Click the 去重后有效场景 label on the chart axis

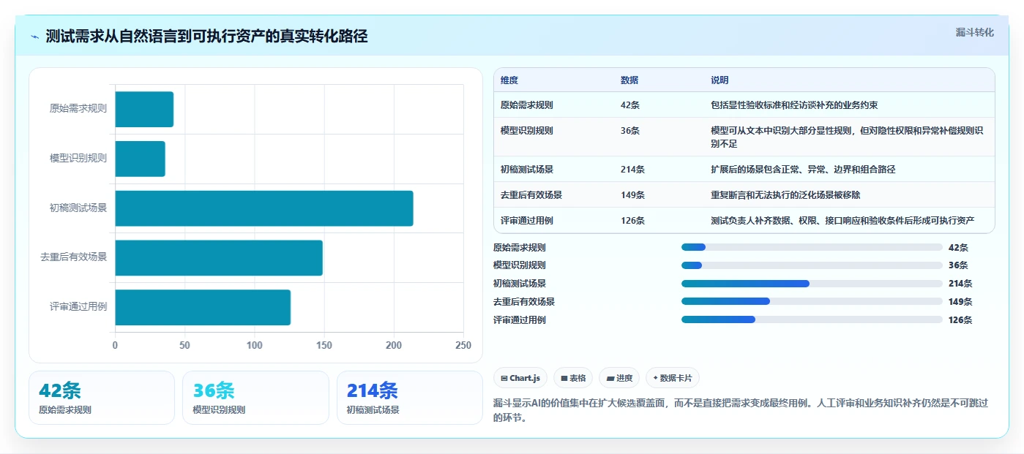pyautogui.click(x=73, y=257)
